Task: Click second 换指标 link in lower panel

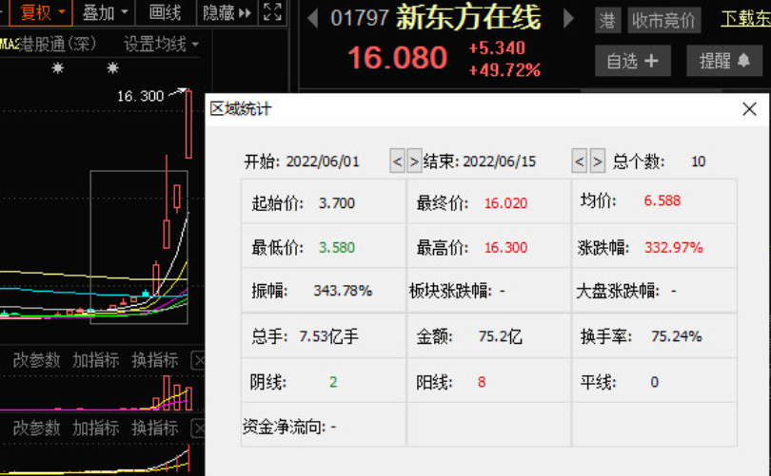Action: pyautogui.click(x=154, y=428)
